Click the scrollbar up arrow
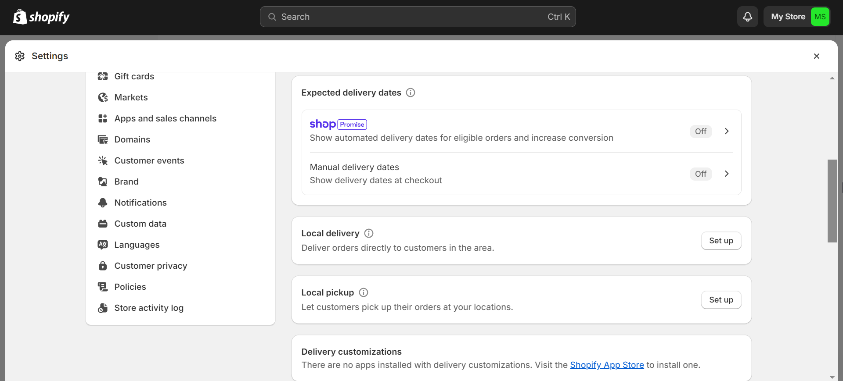This screenshot has width=843, height=381. click(832, 78)
